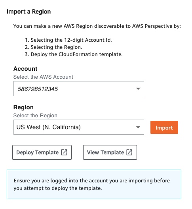Click the account ID 586798512345 value
Screen dimensions: 192x209
coord(38,89)
